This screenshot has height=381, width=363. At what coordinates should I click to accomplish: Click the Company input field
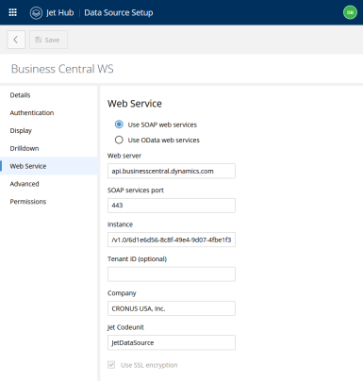coord(172,308)
